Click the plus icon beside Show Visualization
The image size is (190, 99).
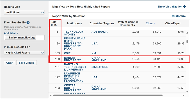(184, 7)
